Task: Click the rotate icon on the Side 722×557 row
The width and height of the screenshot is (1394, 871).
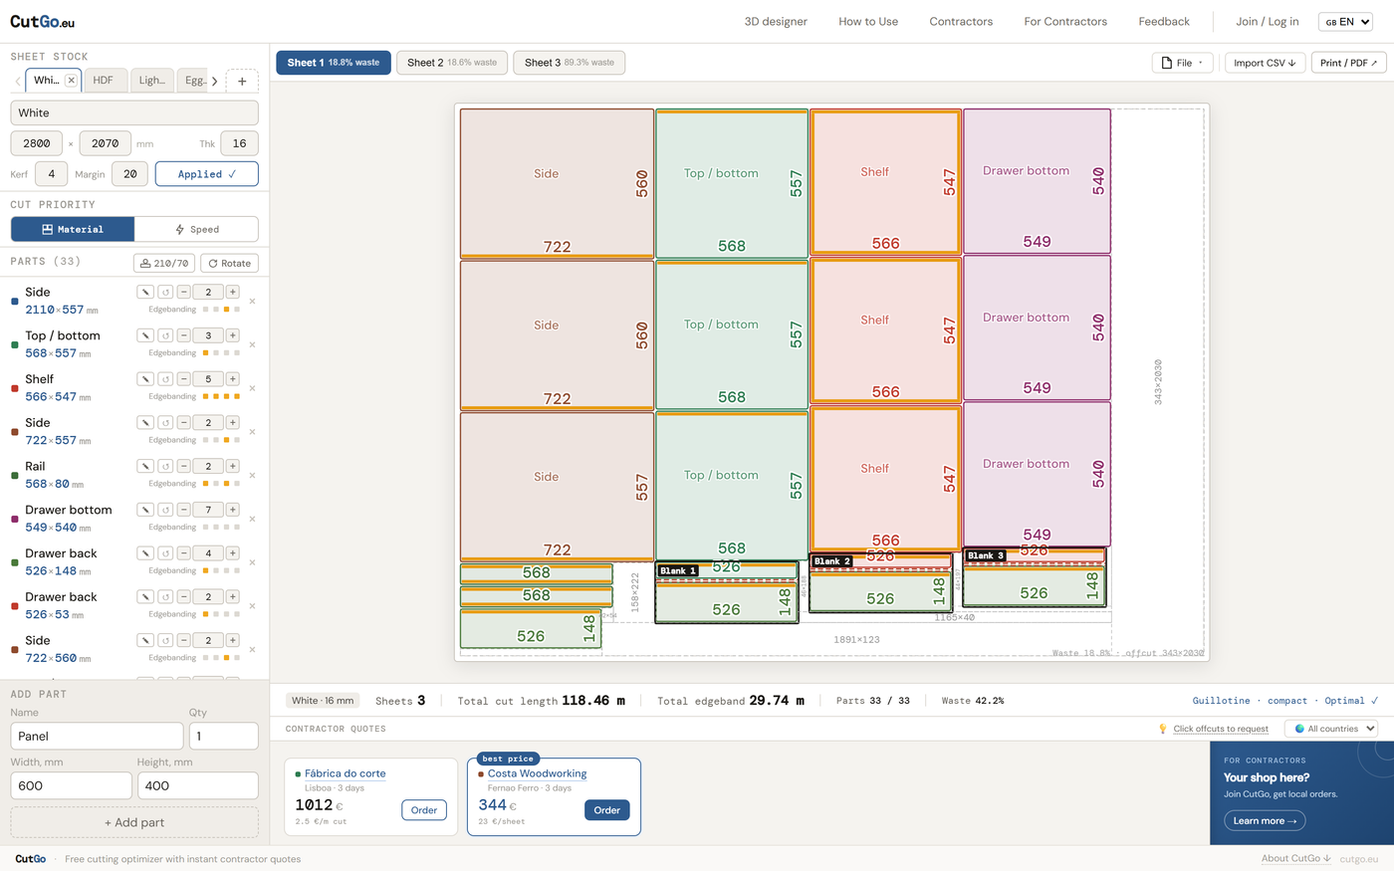Action: pyautogui.click(x=165, y=423)
